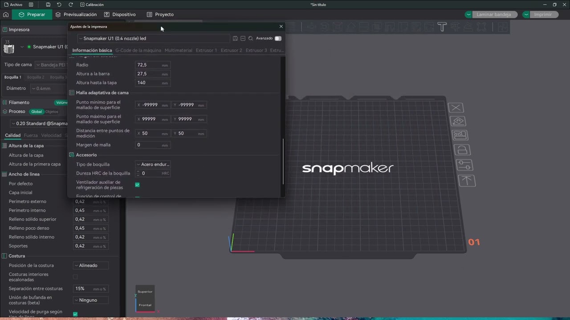Open the Tipo de boquilla dropdown
Screen dimensions: 570x320
[x=153, y=164]
